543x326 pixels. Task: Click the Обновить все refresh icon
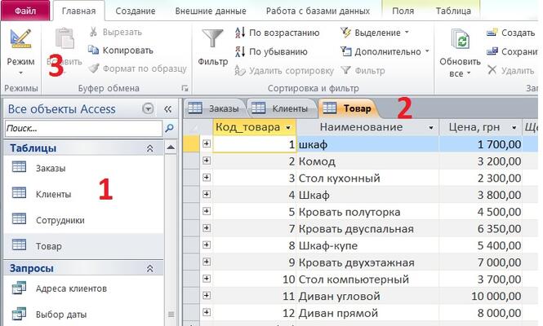point(463,42)
